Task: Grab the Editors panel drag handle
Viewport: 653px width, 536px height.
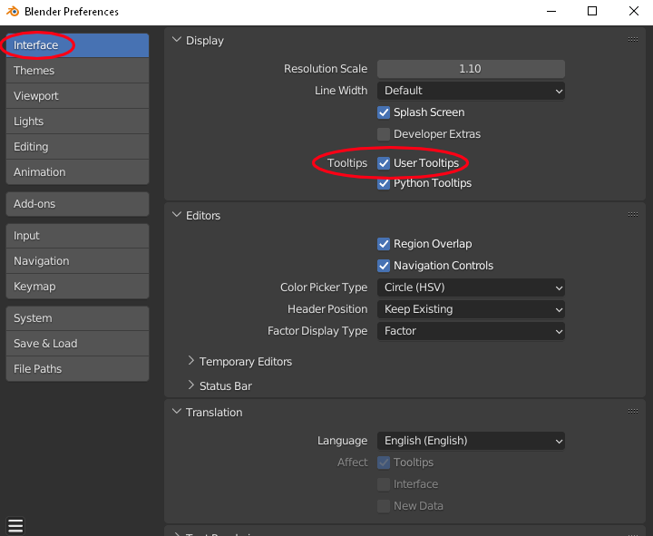Action: pos(633,215)
